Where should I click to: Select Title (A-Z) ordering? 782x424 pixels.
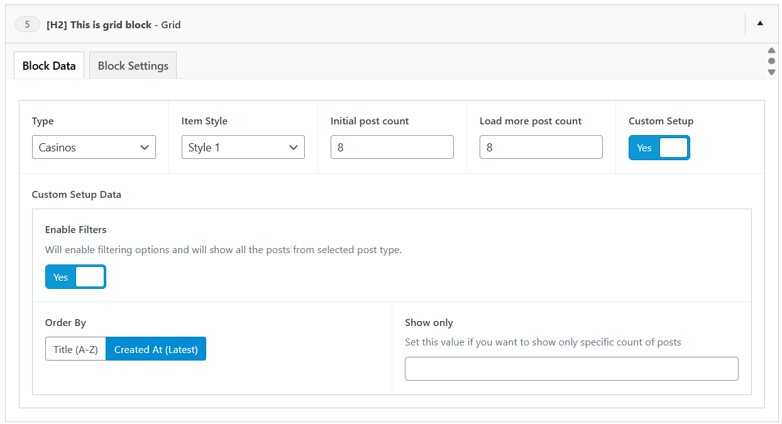point(75,349)
